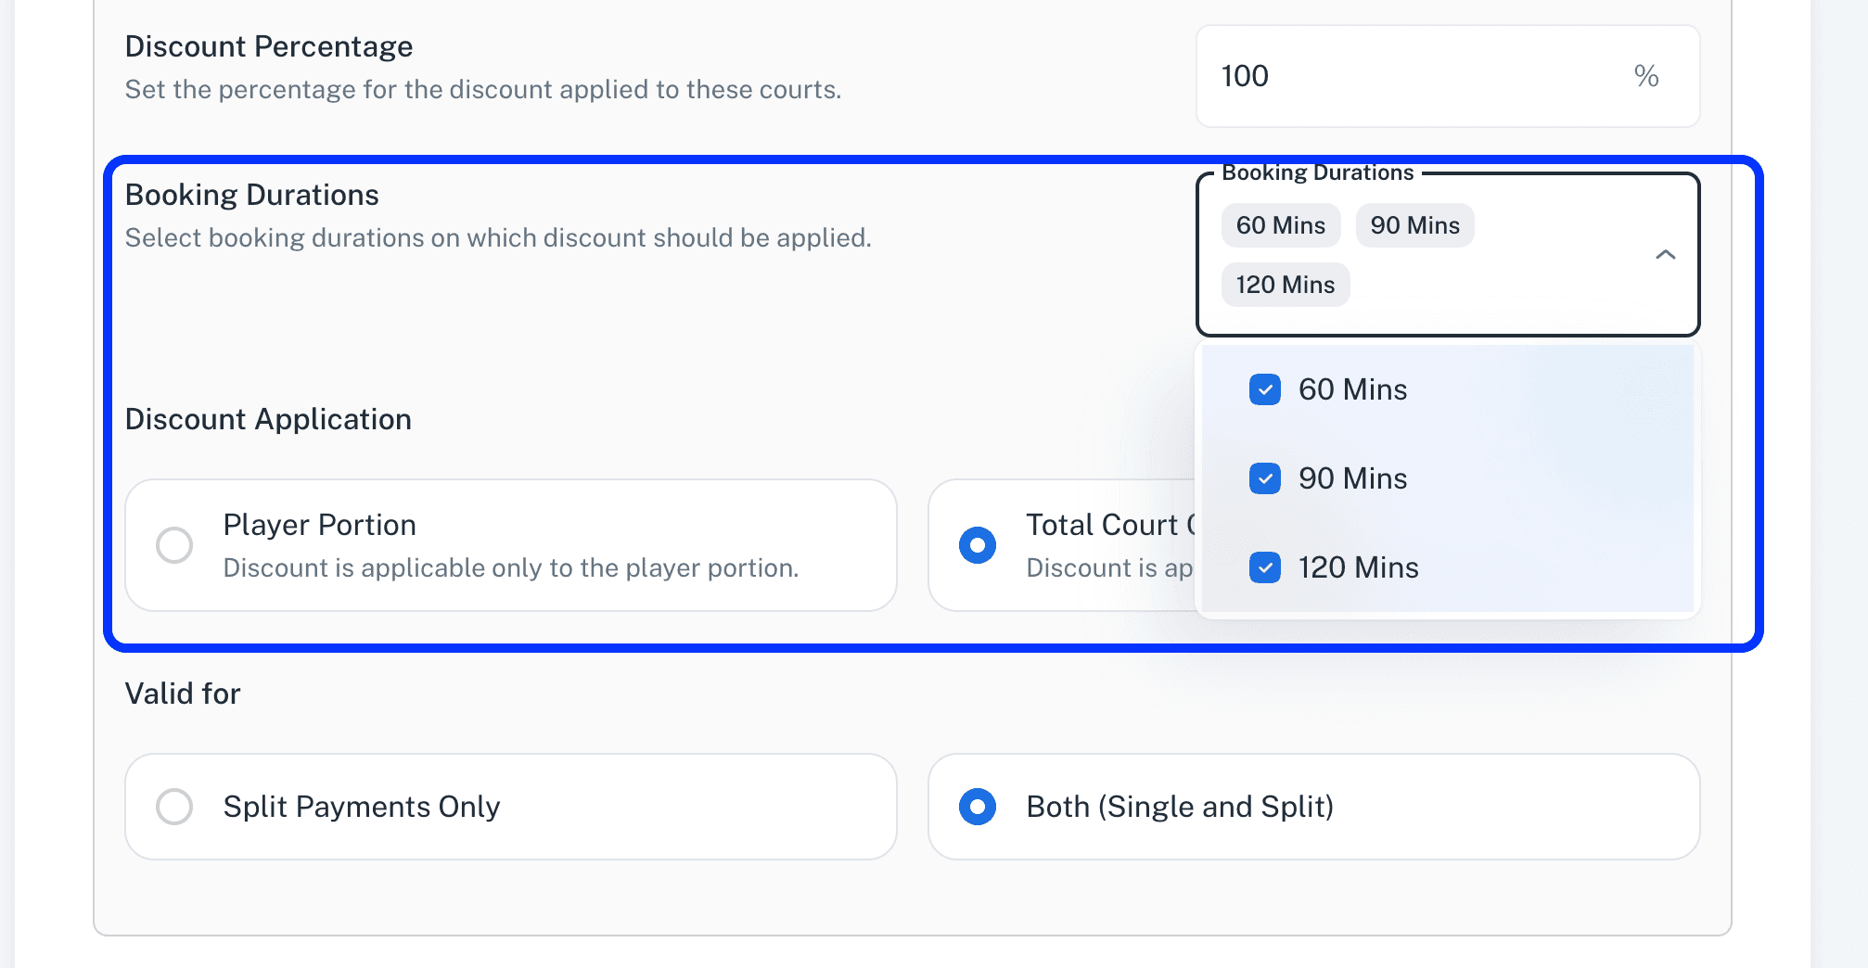Click the 120 Mins selected chip

click(x=1285, y=285)
